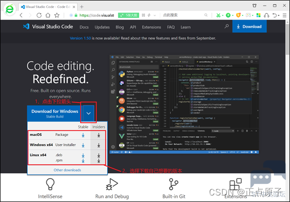Click the 360 browser logo icon
Image resolution: width=290 pixels, height=202 pixels.
pyautogui.click(x=10, y=9)
